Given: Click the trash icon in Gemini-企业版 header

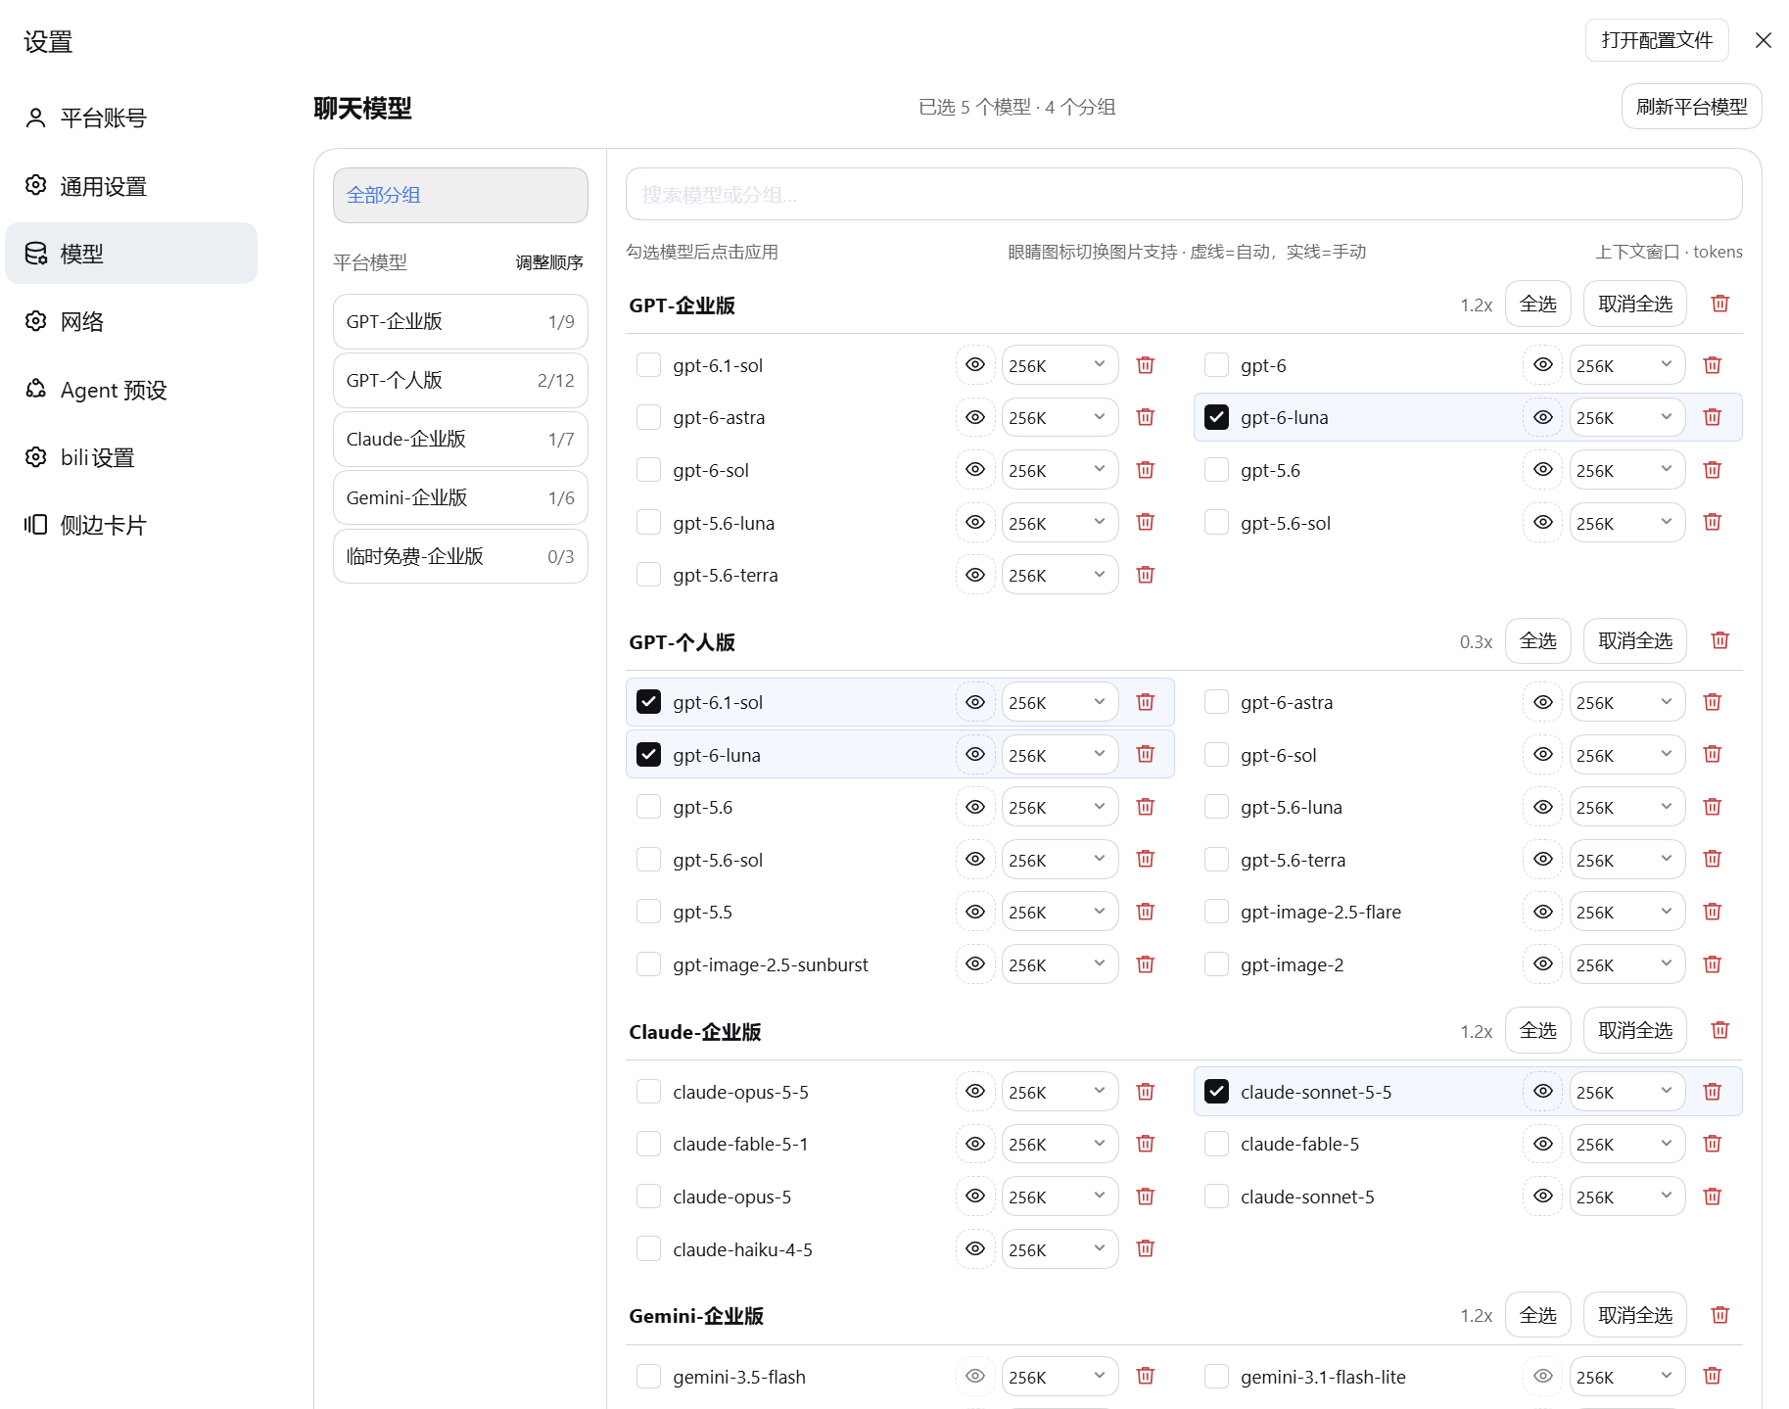Looking at the screenshot, I should (1719, 1315).
